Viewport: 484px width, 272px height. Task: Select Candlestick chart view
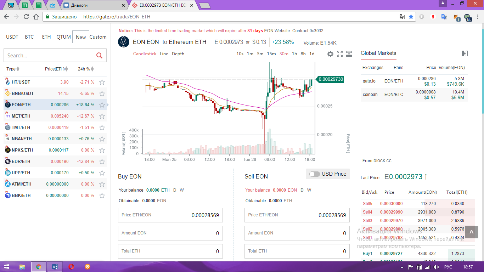[145, 54]
